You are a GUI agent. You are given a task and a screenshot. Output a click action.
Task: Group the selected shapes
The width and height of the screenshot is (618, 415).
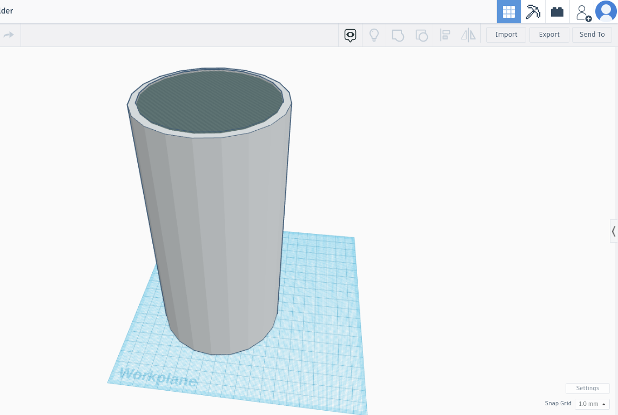(x=398, y=35)
